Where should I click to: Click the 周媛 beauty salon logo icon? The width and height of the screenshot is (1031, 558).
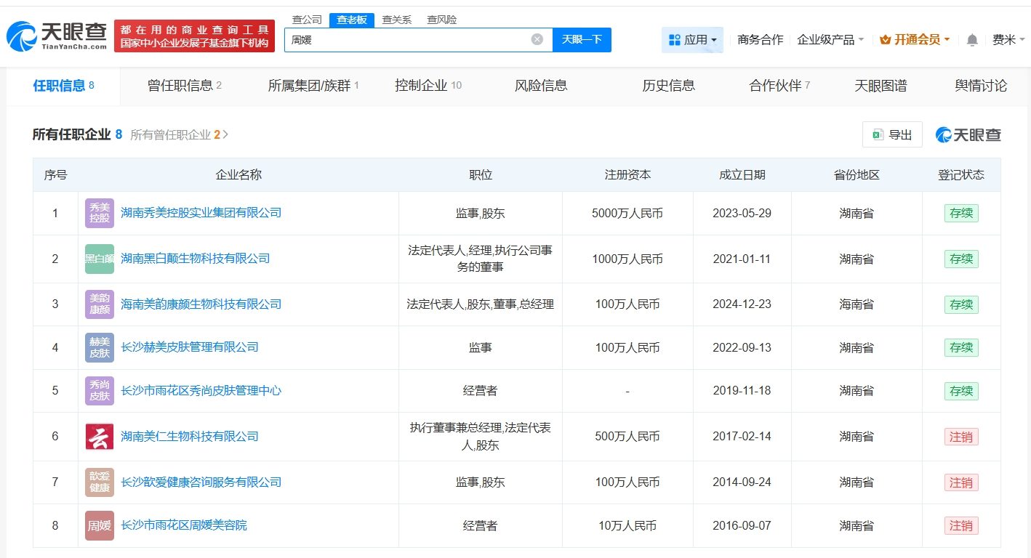point(100,525)
